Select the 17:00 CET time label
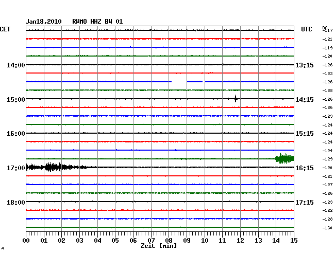The width and height of the screenshot is (335, 254). (16, 168)
